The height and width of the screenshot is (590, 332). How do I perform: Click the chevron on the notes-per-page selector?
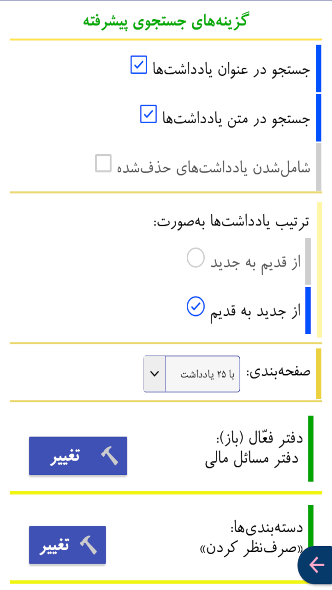pyautogui.click(x=154, y=373)
